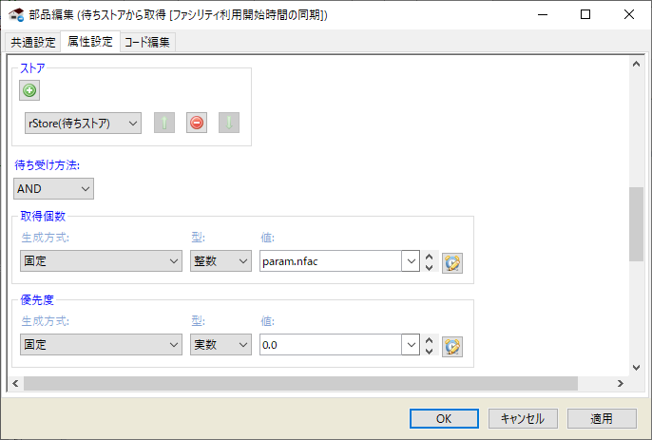Click the red remove store icon
This screenshot has width=652, height=440.
coord(197,123)
